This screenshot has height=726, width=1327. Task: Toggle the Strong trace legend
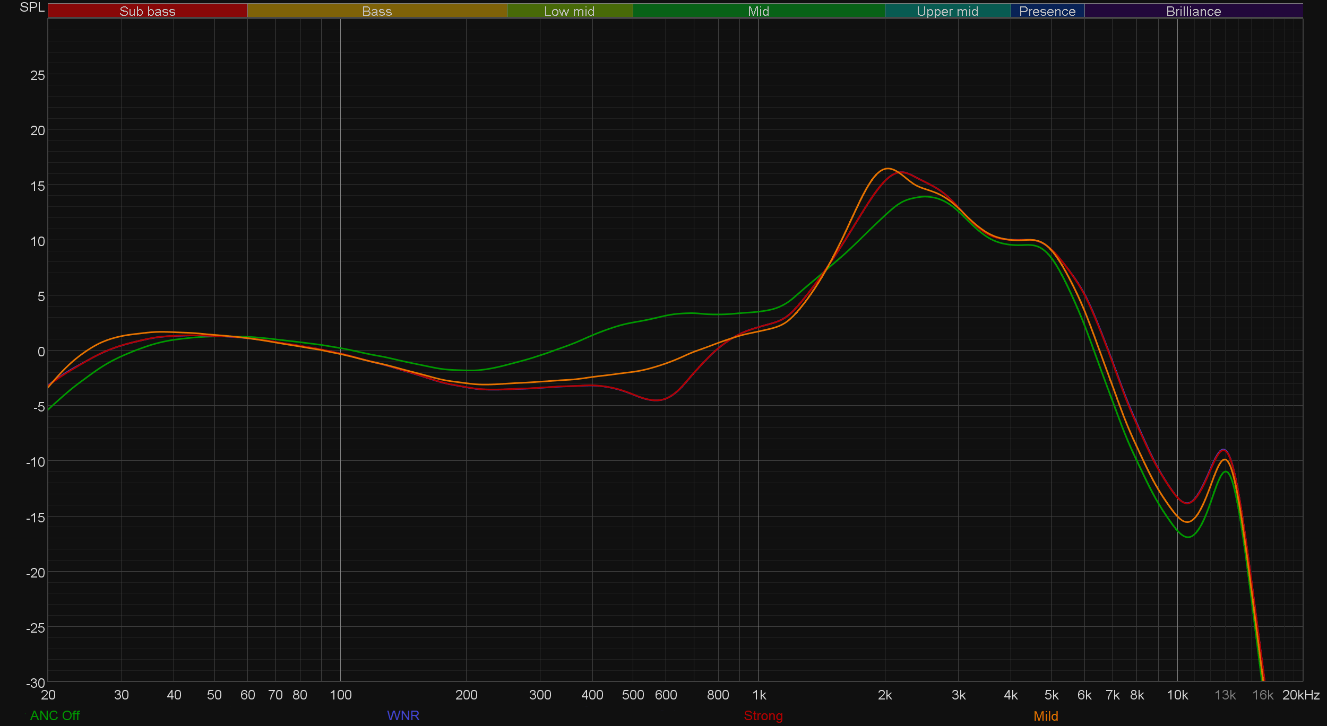[763, 715]
